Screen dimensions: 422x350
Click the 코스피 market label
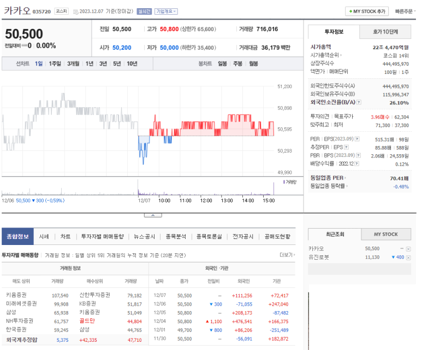(x=61, y=11)
